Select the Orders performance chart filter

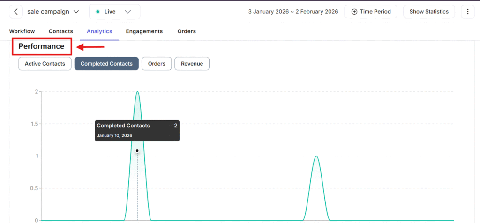157,64
